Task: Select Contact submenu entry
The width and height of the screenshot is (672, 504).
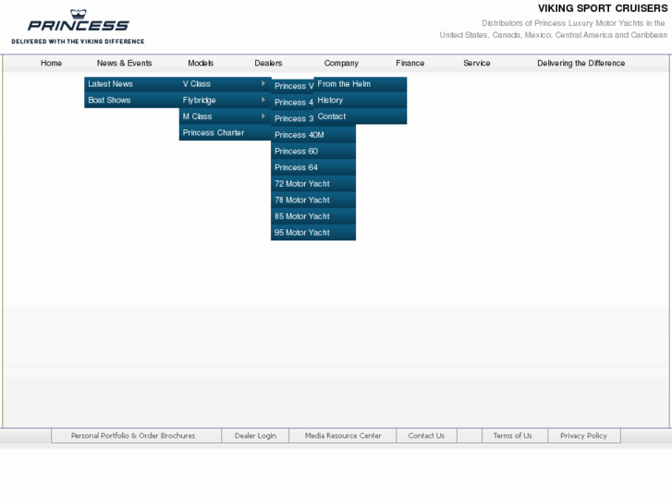Action: coord(360,117)
